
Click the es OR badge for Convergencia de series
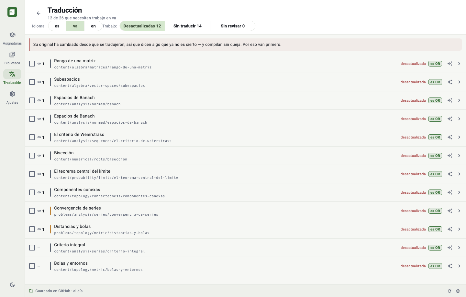pyautogui.click(x=435, y=211)
